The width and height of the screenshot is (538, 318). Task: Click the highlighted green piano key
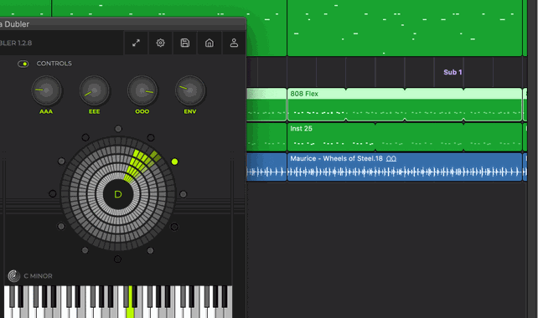tap(130, 302)
